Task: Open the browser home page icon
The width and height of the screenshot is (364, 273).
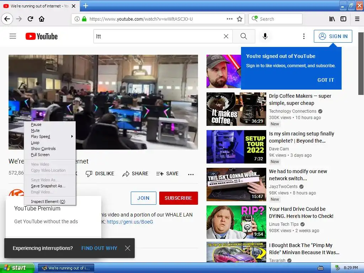Action: [42, 19]
